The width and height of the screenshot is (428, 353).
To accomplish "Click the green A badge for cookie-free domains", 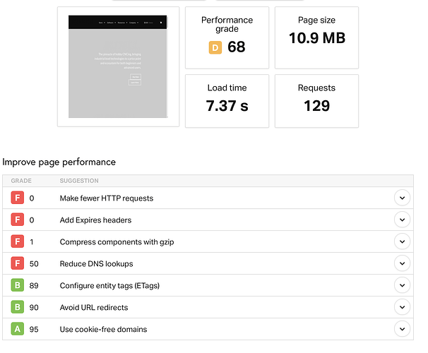I will coord(18,329).
